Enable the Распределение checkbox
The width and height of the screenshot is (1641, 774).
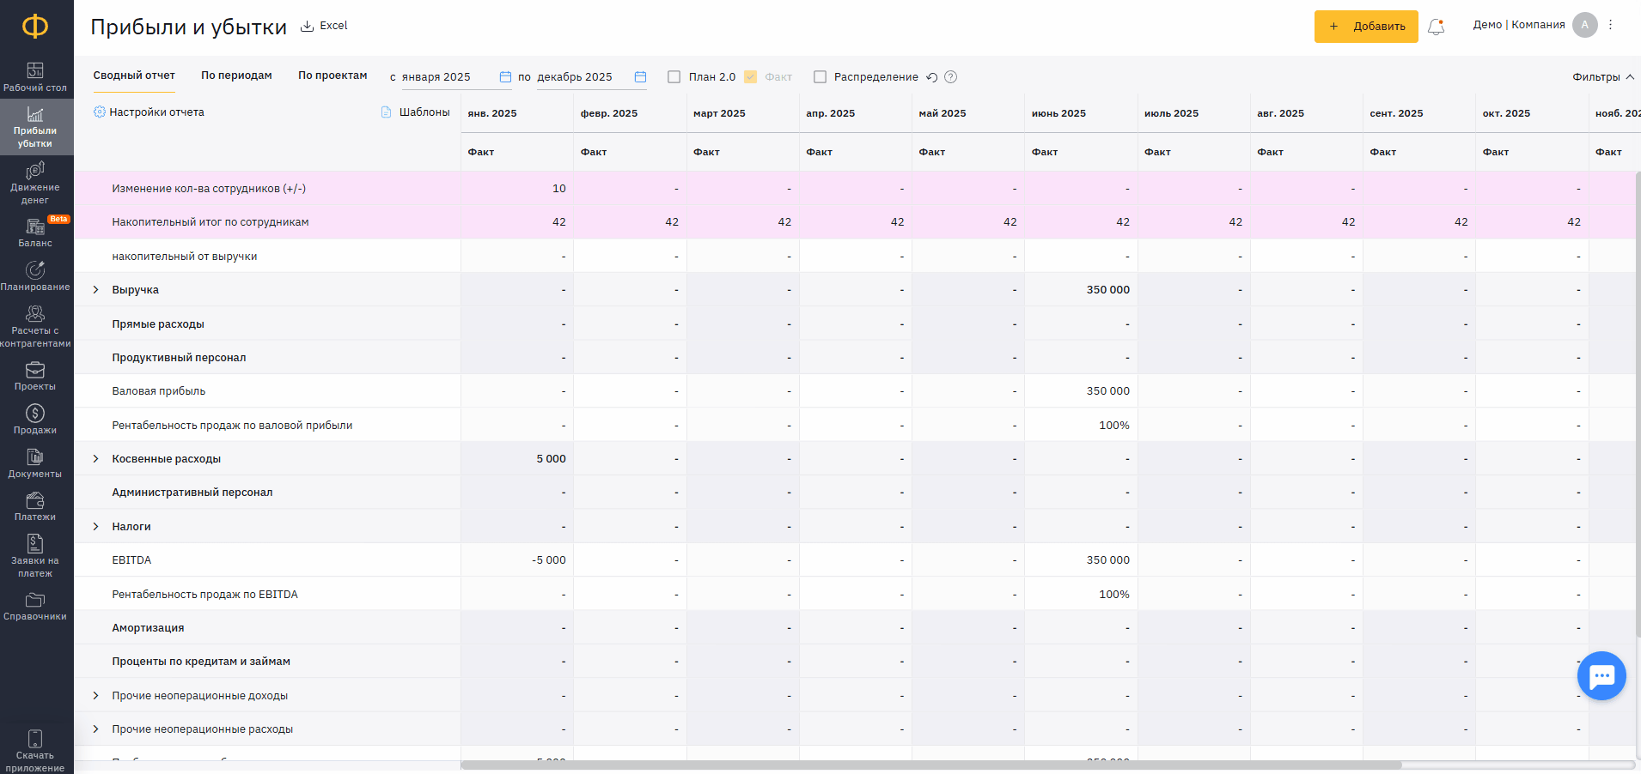point(820,77)
